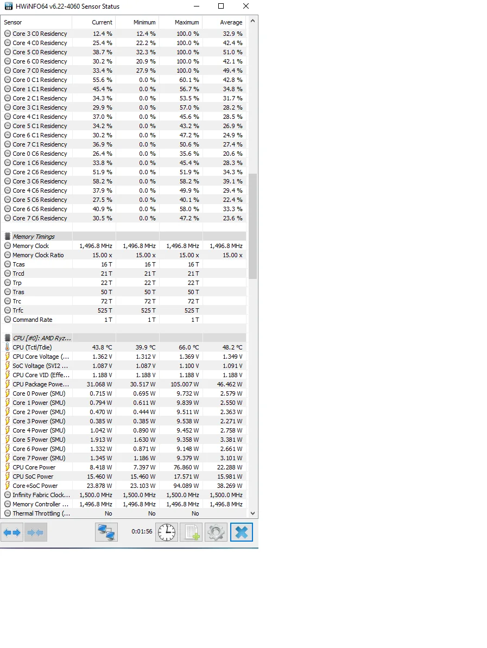Click the Current column header
Image resolution: width=487 pixels, height=648 pixels.
[x=94, y=22]
